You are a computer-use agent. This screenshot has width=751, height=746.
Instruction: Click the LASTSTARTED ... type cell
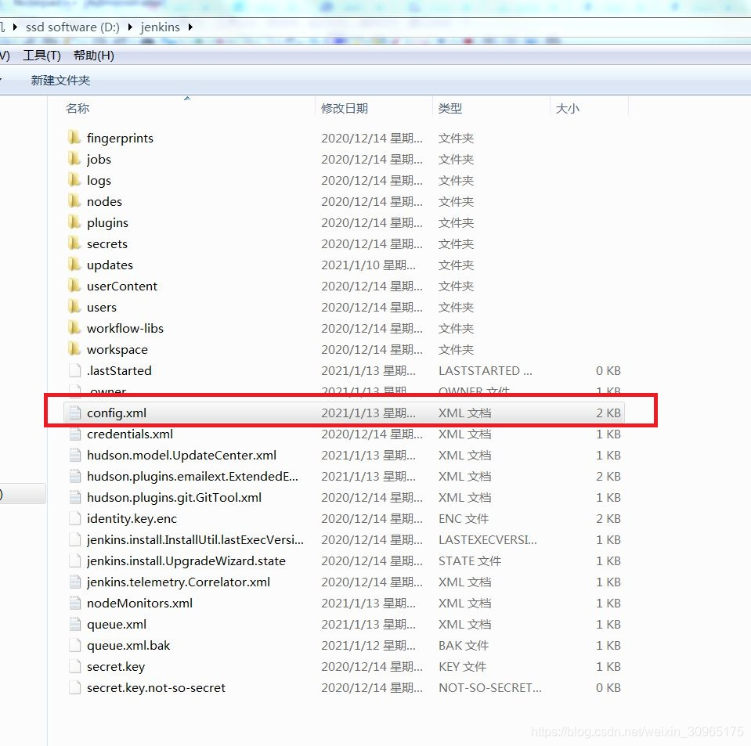click(486, 370)
